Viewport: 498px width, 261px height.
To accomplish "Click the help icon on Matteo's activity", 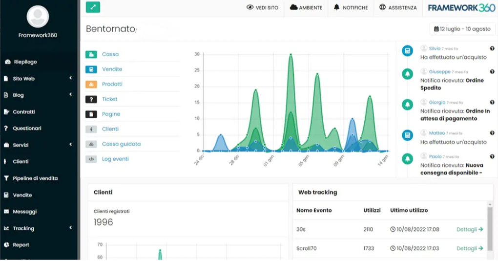I will [x=492, y=133].
